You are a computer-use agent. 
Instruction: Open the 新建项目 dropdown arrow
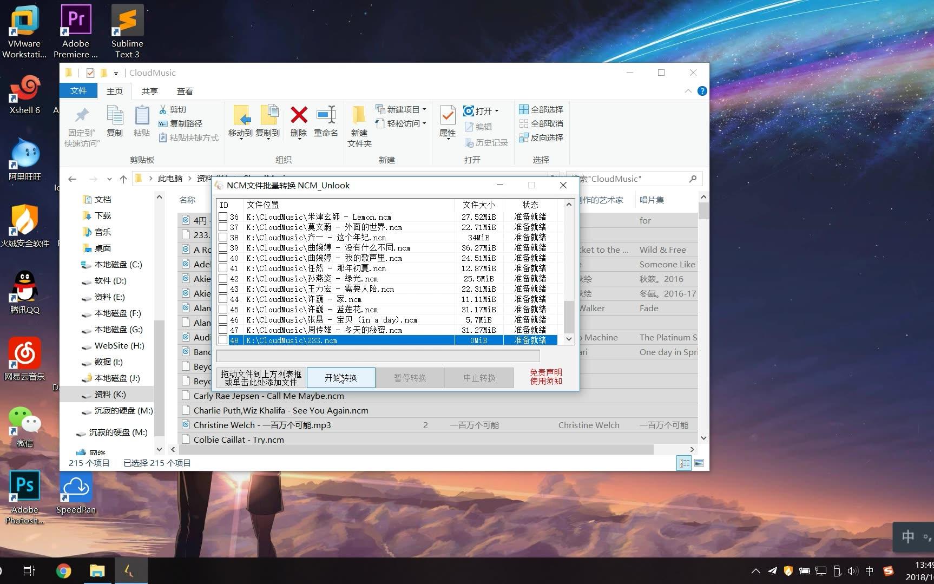[x=424, y=109]
